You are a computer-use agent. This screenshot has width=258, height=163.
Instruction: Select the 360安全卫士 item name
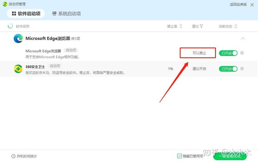(x=35, y=67)
